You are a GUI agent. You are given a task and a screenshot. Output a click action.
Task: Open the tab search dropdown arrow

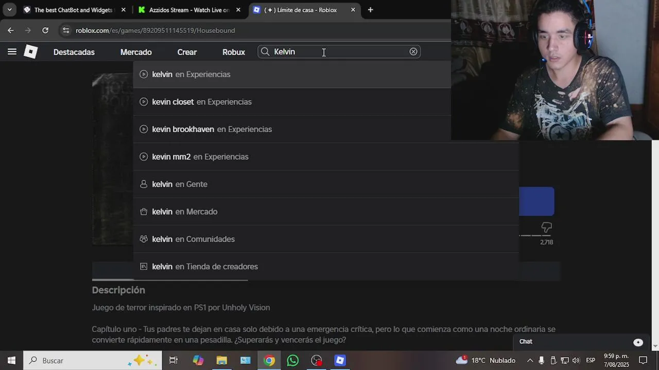coord(9,10)
